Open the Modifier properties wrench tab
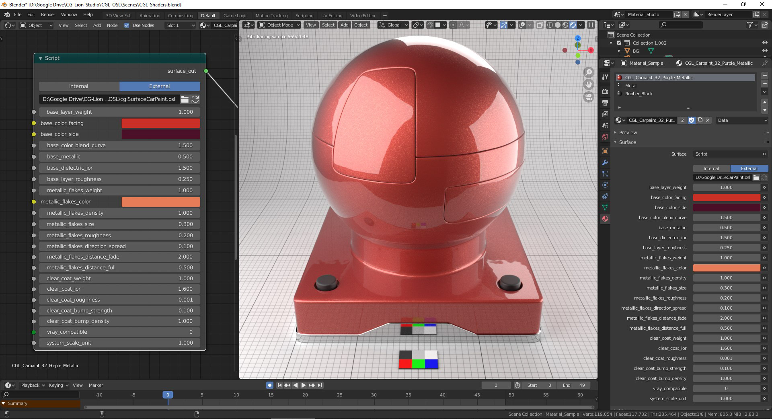772x419 pixels. click(x=605, y=162)
